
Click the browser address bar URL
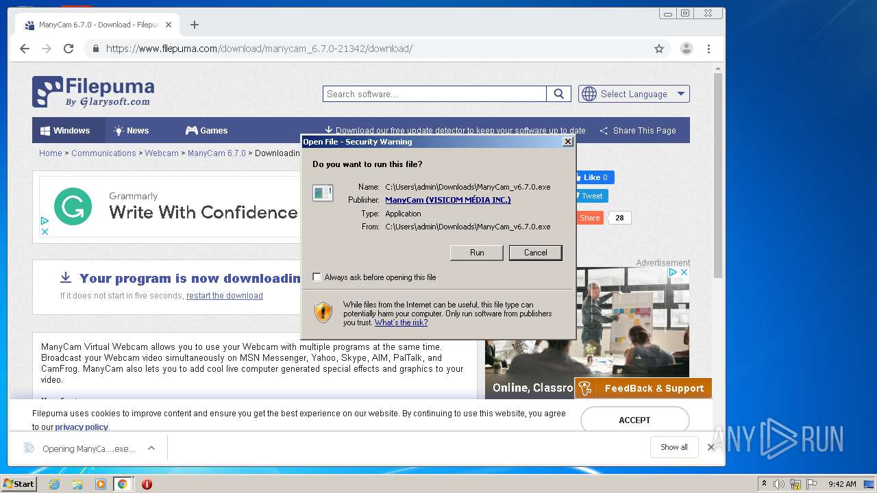[x=259, y=49]
